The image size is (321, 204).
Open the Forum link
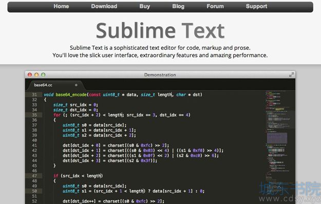215,6
